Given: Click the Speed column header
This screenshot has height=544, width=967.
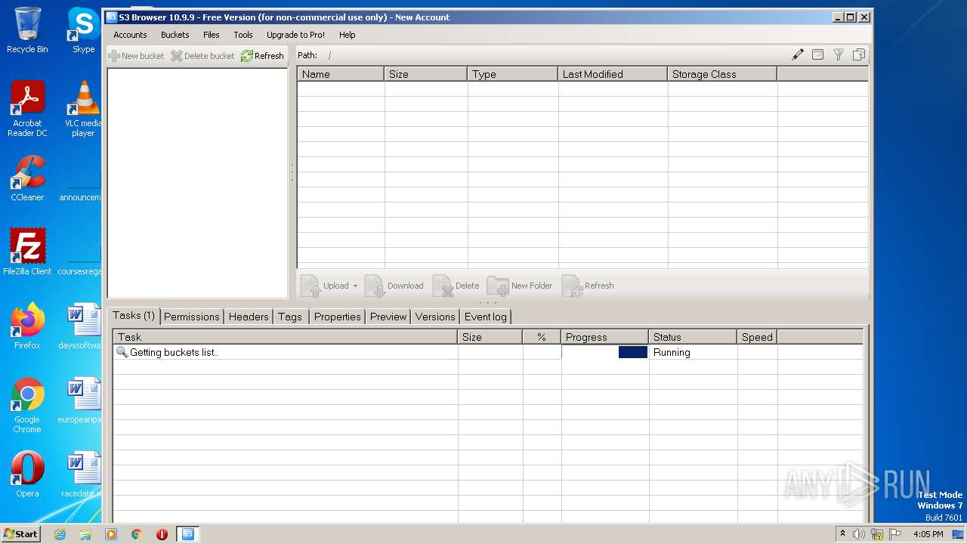Looking at the screenshot, I should 757,337.
